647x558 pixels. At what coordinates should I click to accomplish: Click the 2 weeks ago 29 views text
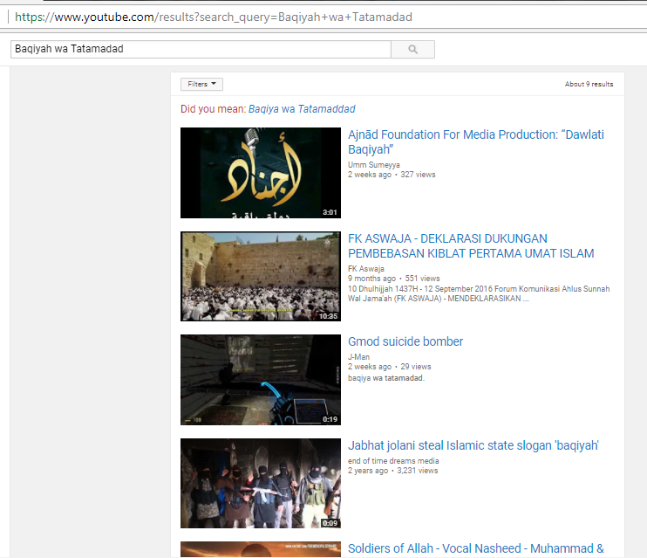pos(390,367)
